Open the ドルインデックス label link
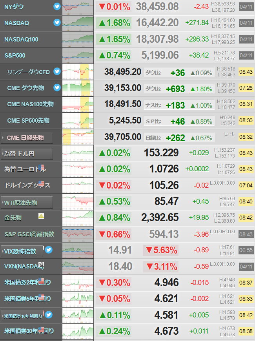 click(27, 185)
